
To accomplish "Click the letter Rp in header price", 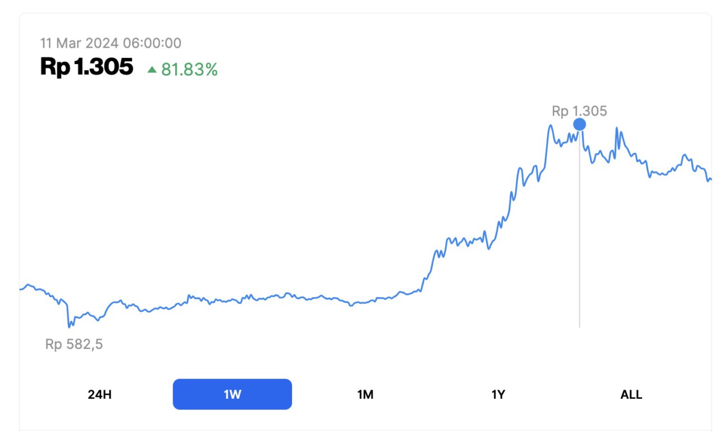I will pyautogui.click(x=55, y=67).
